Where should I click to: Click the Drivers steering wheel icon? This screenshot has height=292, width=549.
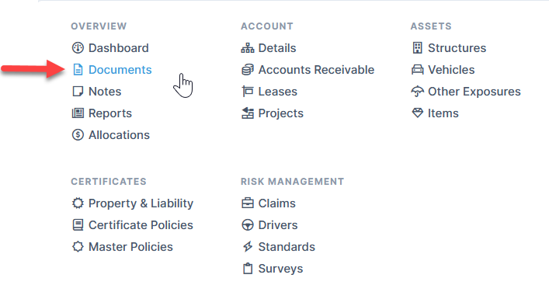pyautogui.click(x=248, y=225)
